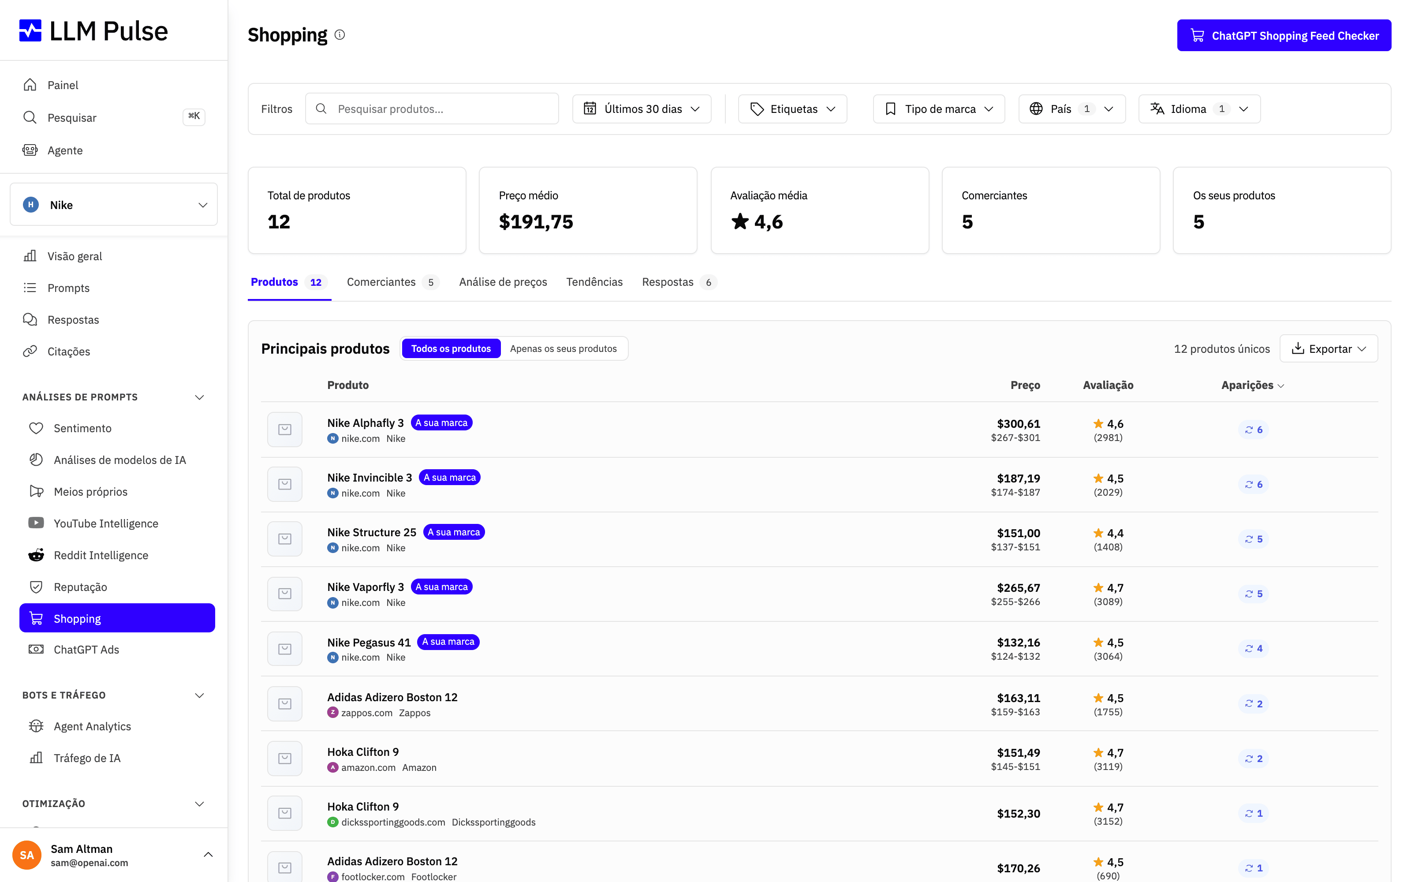
Task: Click Nike Alphafly 3 product thumbnail
Action: click(x=284, y=430)
